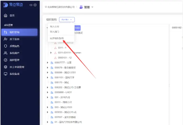Screen dimensions: 183x125
Task: Click the 管理 user avatar icon
Action: 81,7
